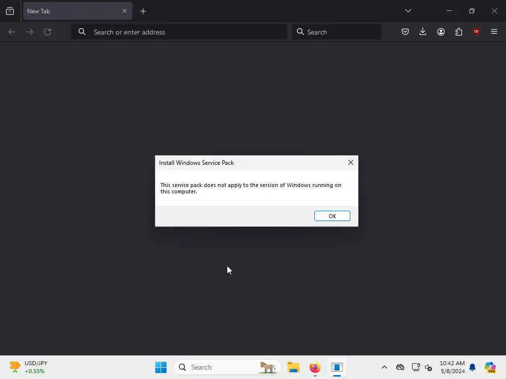Show hidden system tray icons chevron
Image resolution: width=506 pixels, height=379 pixels.
click(384, 367)
